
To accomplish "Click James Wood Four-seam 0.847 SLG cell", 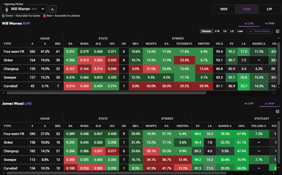I will click(98, 134).
